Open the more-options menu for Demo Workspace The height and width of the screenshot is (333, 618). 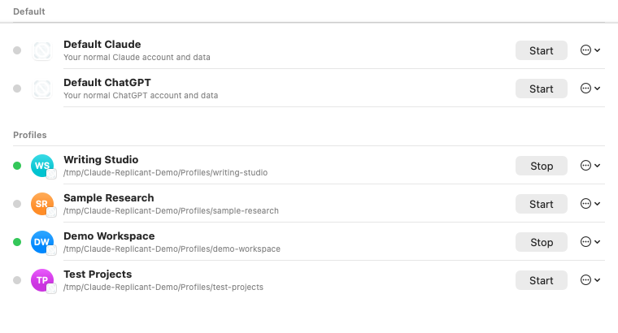pyautogui.click(x=590, y=242)
